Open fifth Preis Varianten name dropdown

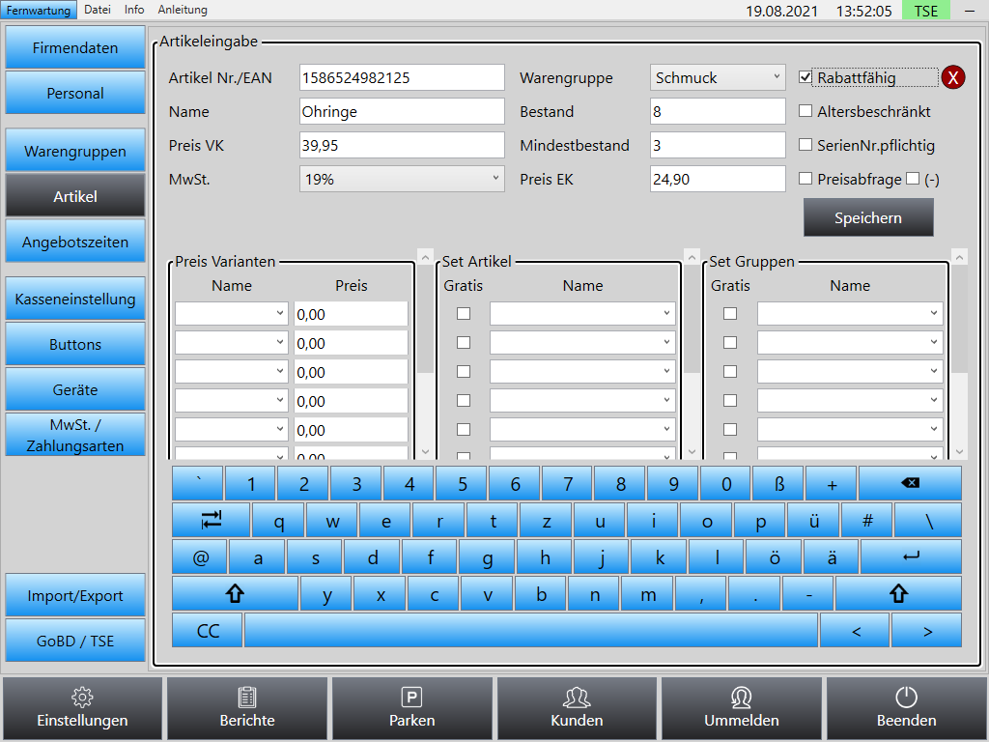tap(232, 430)
